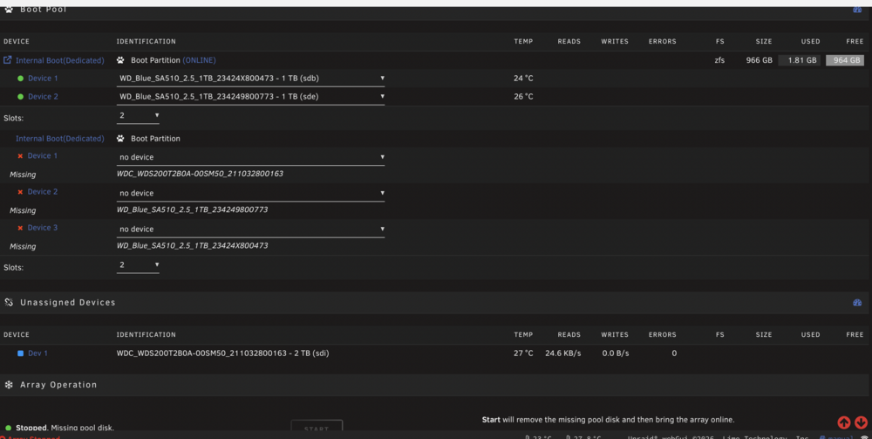Open the second Internal Boot(Dedicated) link

click(x=60, y=139)
